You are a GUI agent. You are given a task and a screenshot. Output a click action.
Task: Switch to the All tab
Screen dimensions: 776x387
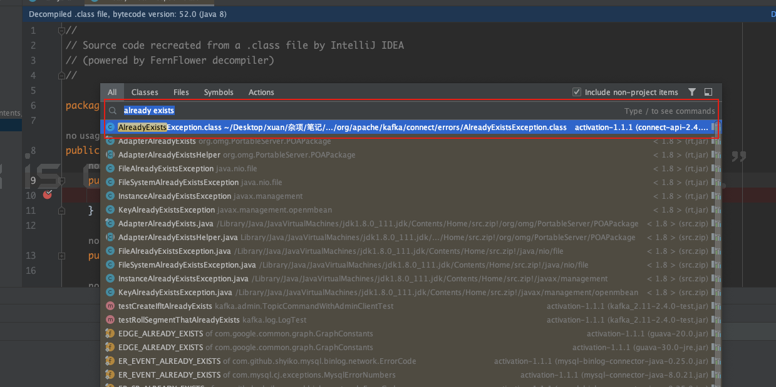(x=112, y=92)
